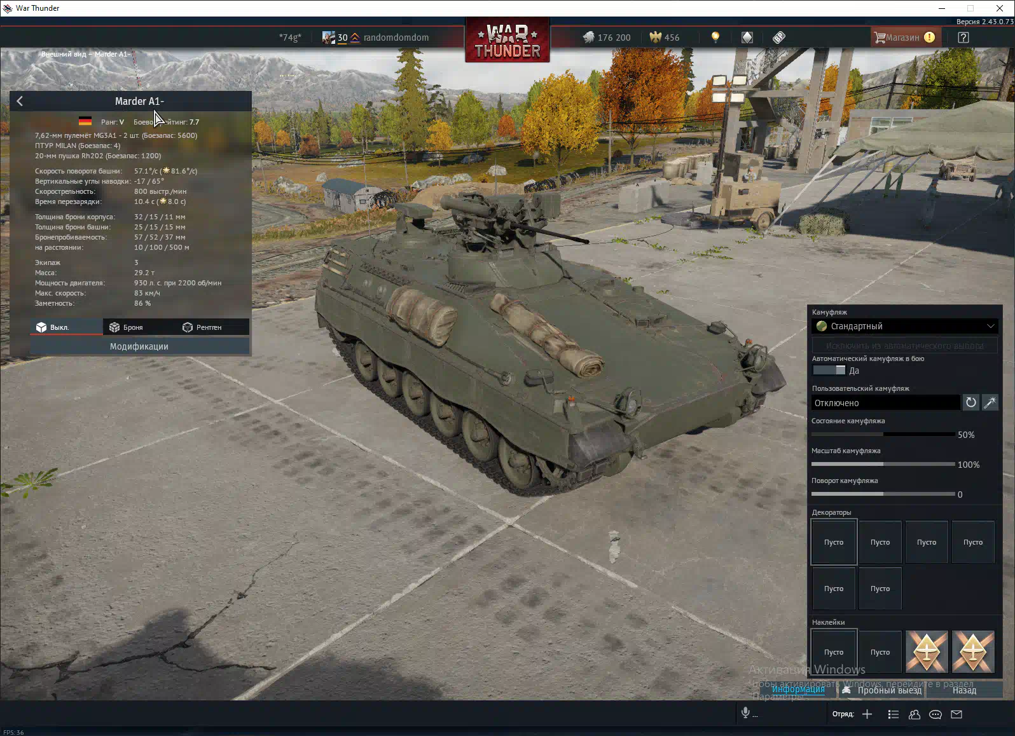Select the first empty decal slot
1015x736 pixels.
tap(834, 652)
